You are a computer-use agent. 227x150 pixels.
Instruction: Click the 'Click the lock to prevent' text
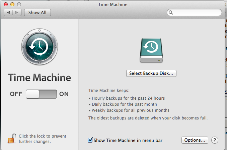click(43, 136)
